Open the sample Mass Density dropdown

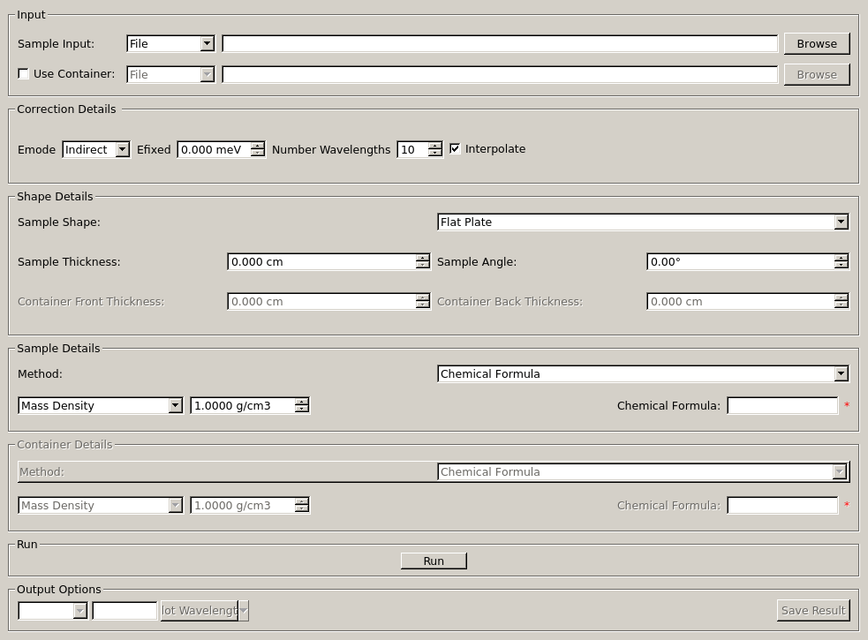100,406
